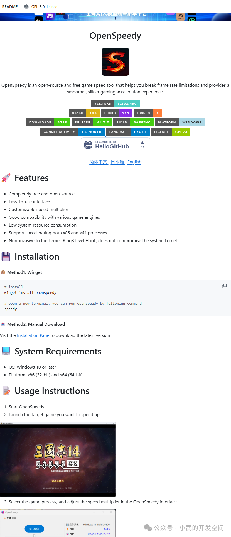Click 'Low system resource consumption' bullet
This screenshot has height=537, width=231.
point(43,225)
